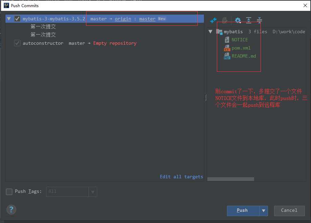Toggle the autoconstructor repository checkbox
The width and height of the screenshot is (311, 223).
pyautogui.click(x=17, y=43)
